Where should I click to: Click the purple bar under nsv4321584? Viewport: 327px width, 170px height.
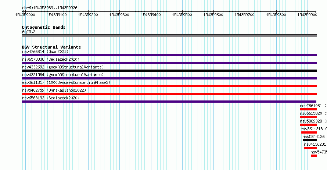pos(169,78)
